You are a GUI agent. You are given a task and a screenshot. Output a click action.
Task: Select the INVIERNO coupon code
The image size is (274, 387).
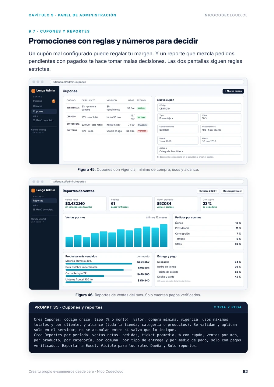[72, 130]
